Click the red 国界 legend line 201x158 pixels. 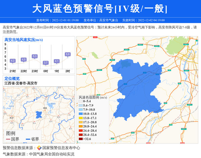pos(8,139)
